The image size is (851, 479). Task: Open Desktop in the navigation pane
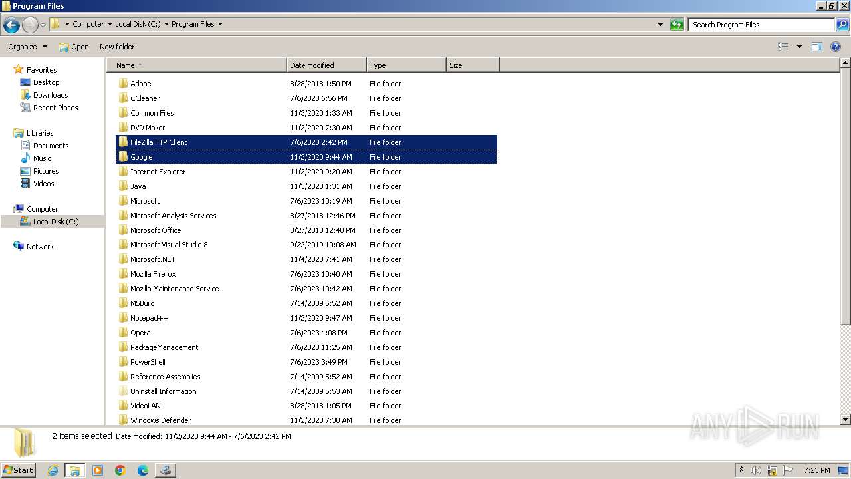[46, 82]
